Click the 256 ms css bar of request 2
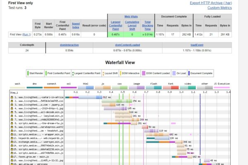 click(117, 101)
